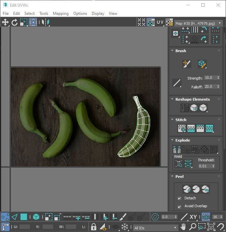Toggle Select By Element cube icon

click(36, 217)
